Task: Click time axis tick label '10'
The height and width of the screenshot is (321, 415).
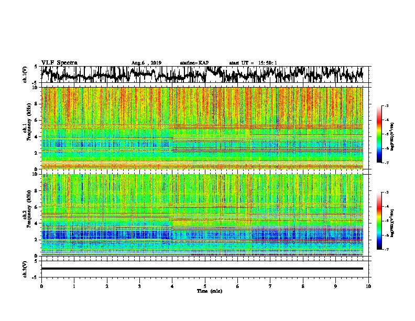Action: [368, 286]
